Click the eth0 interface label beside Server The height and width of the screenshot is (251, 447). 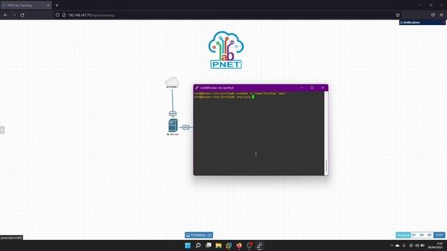coord(186,127)
